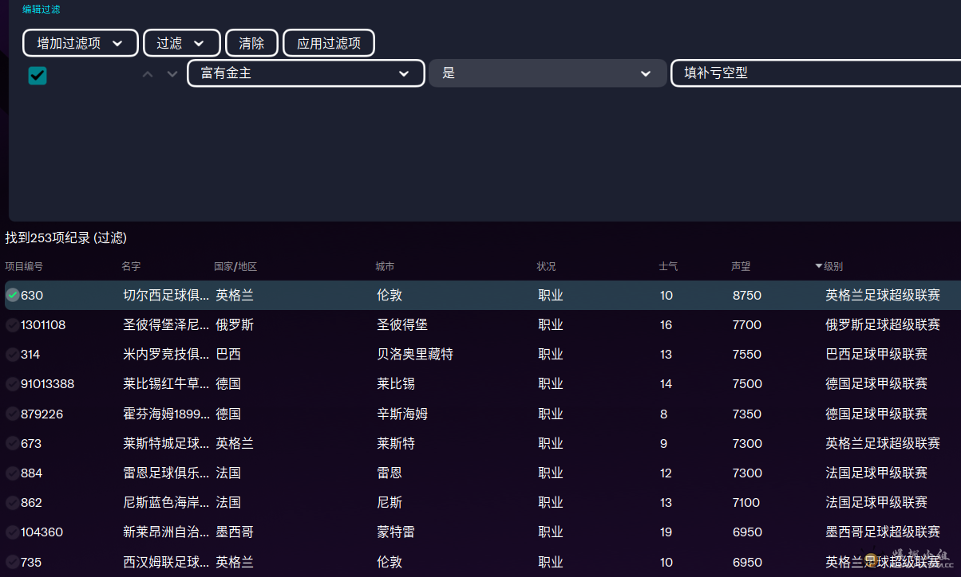
Task: Click the 清除 button
Action: pyautogui.click(x=251, y=43)
